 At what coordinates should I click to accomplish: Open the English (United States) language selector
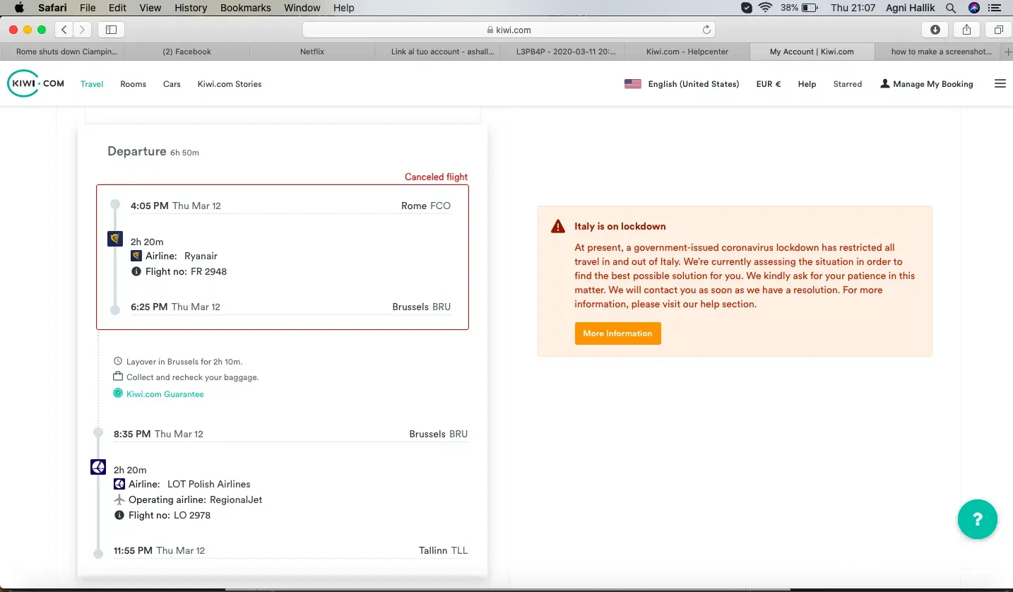pyautogui.click(x=682, y=83)
